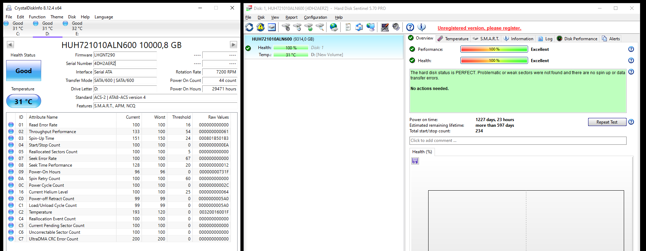The height and width of the screenshot is (251, 646).
Task: Select the Health (%) chart tab
Action: click(x=422, y=152)
